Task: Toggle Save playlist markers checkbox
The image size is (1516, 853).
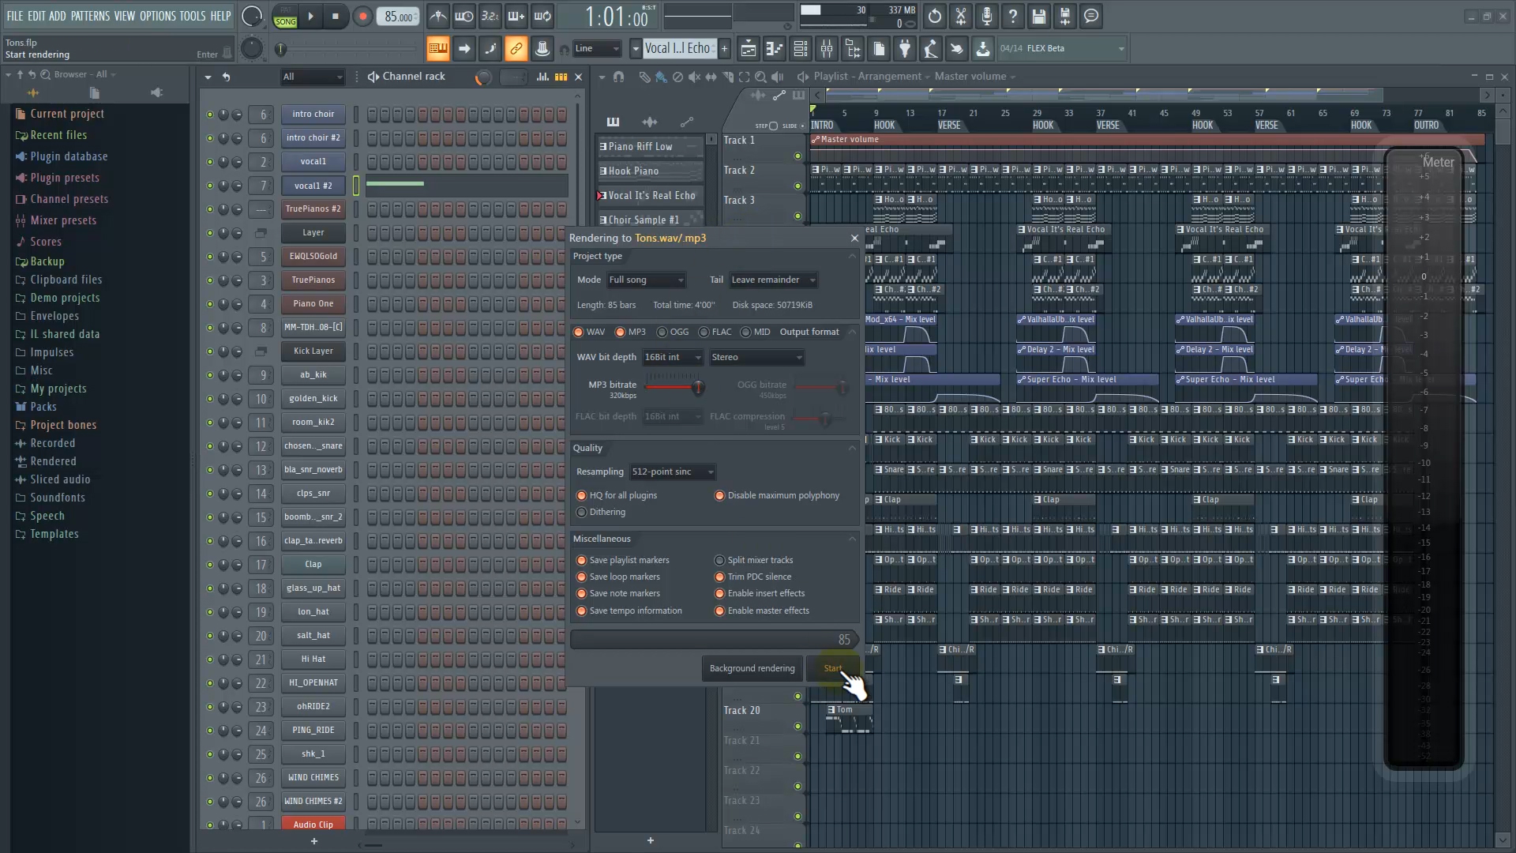Action: pos(582,559)
